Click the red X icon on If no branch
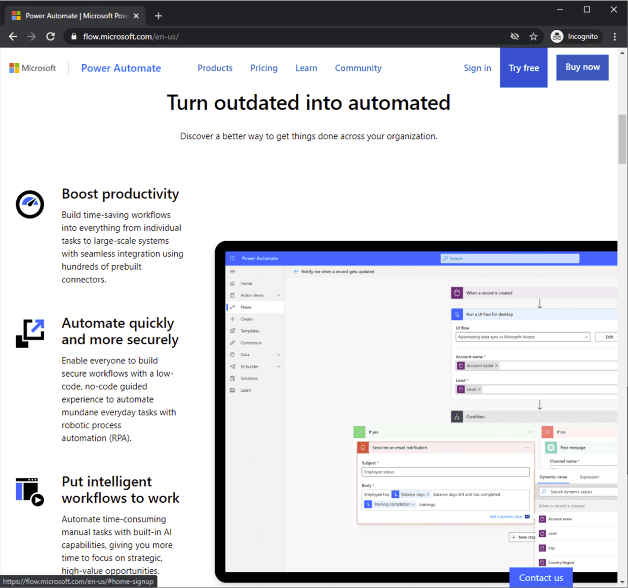 (547, 432)
